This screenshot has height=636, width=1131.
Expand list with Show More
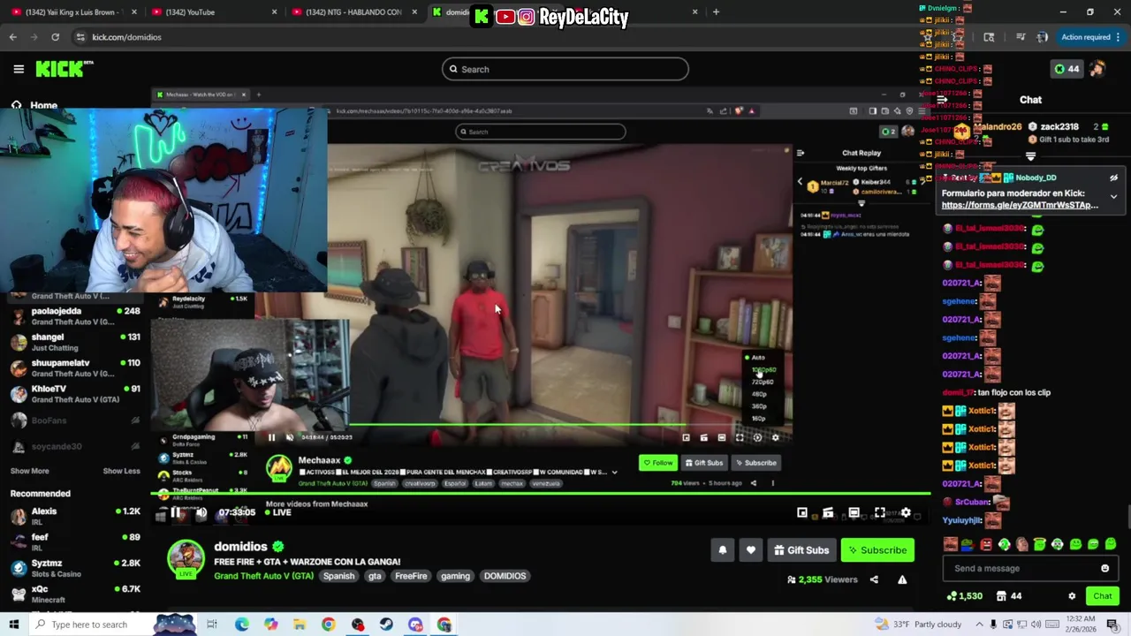(30, 471)
